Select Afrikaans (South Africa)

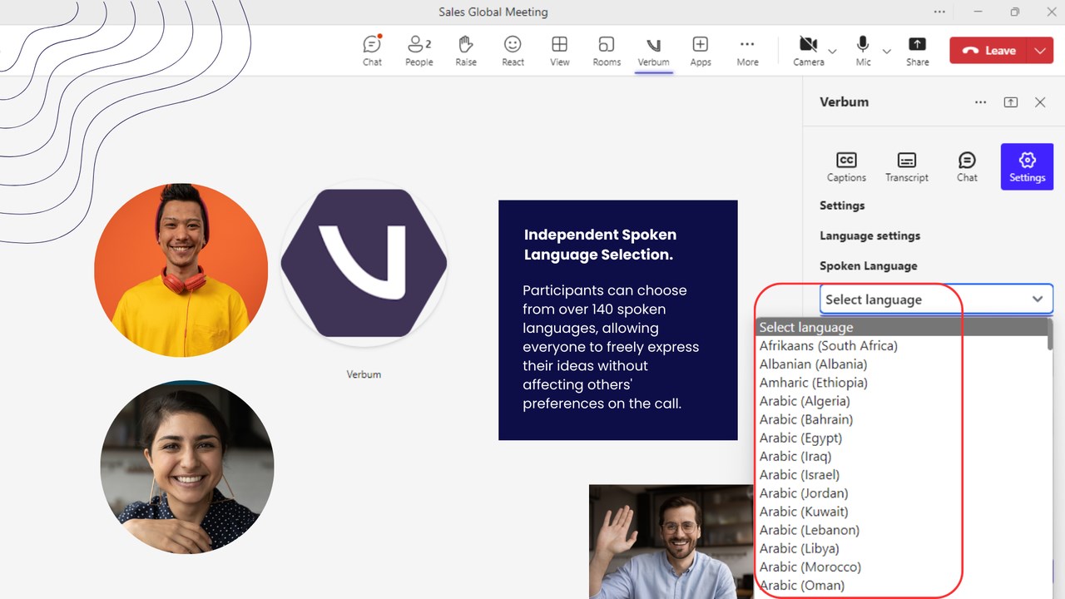click(903, 345)
